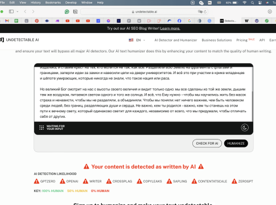Open the Bookmarks menu
Viewport: 276px width, 205px height.
click(x=53, y=3)
